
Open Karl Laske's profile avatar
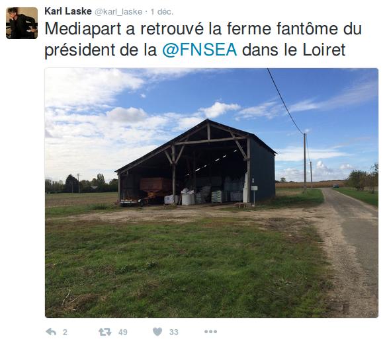coord(22,23)
